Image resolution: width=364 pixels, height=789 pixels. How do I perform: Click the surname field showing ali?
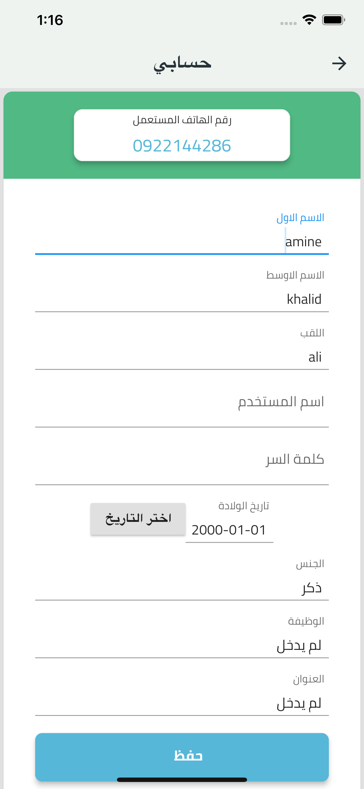click(182, 357)
